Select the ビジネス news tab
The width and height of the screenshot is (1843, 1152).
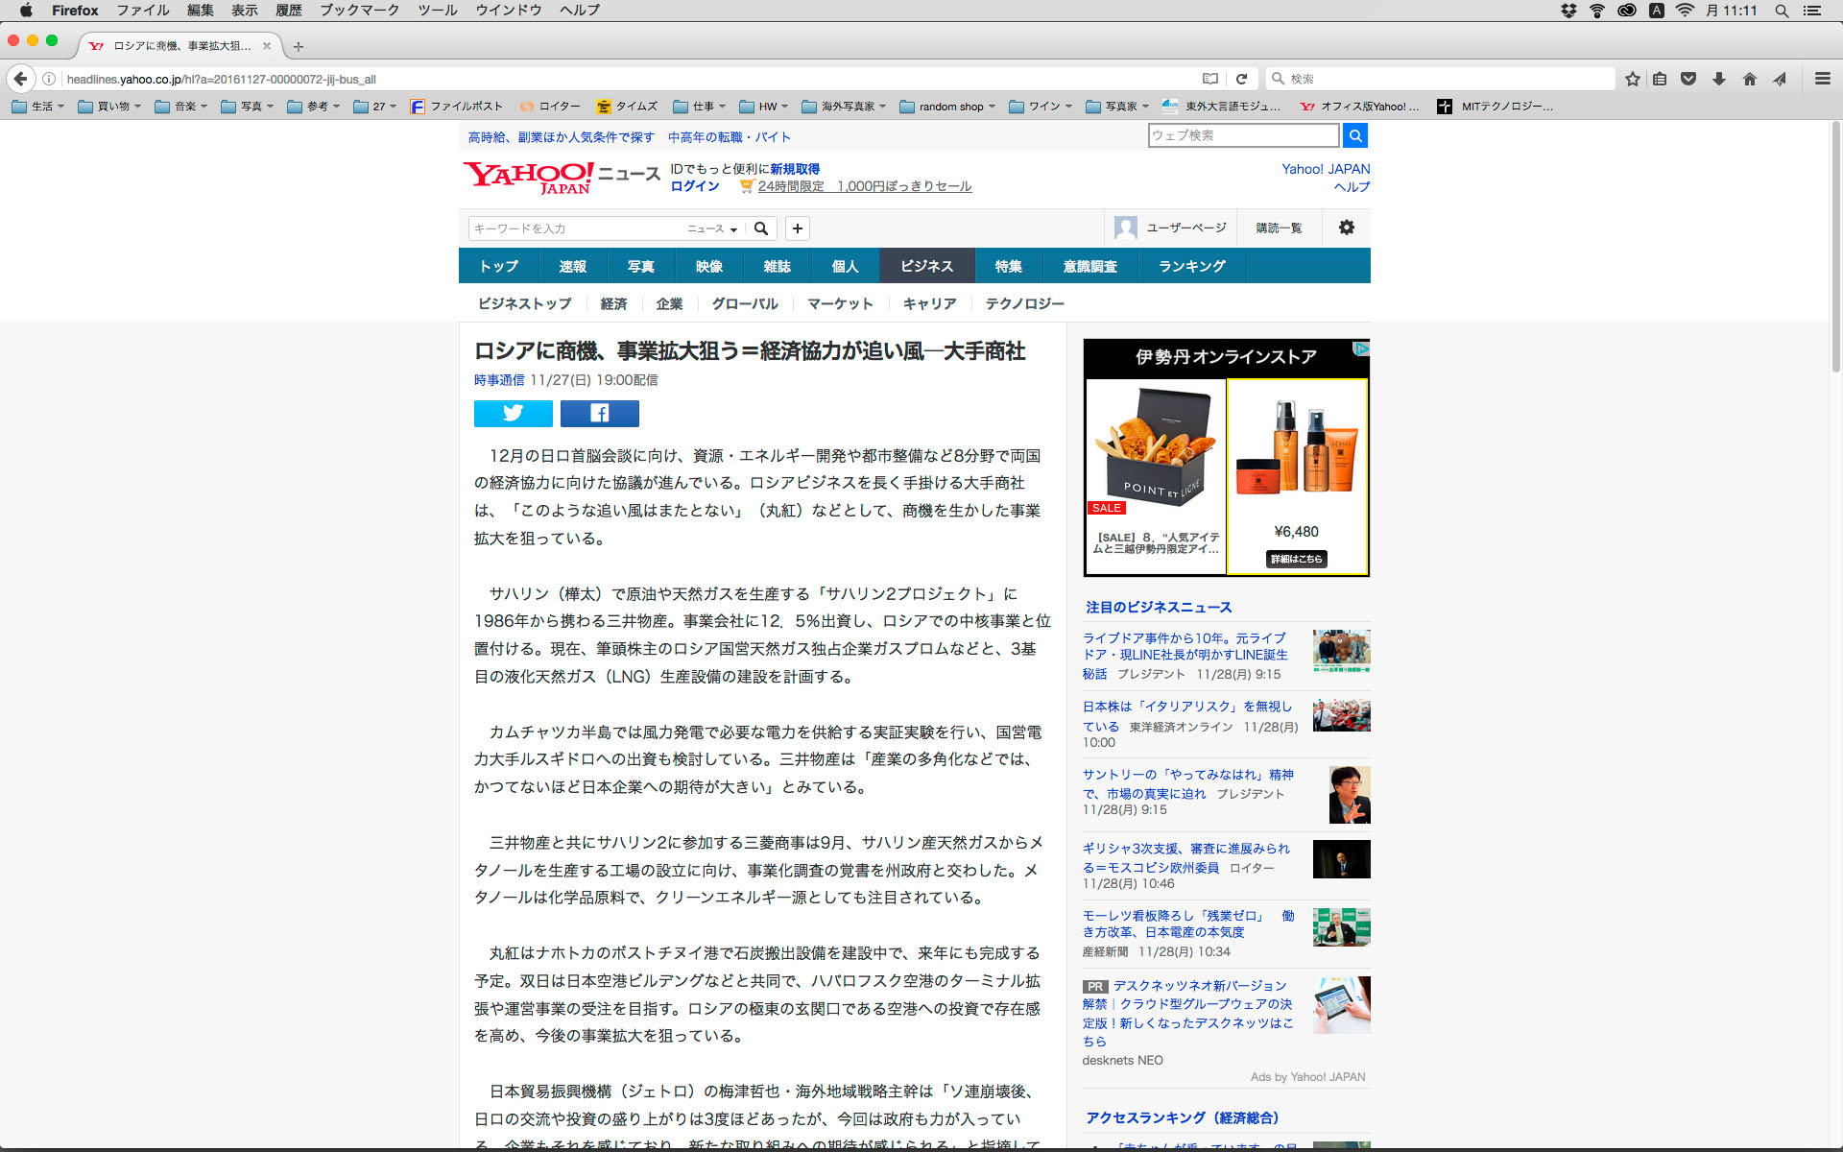coord(926,266)
